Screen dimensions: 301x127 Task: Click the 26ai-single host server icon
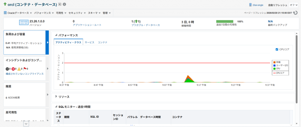(x=250, y=5)
